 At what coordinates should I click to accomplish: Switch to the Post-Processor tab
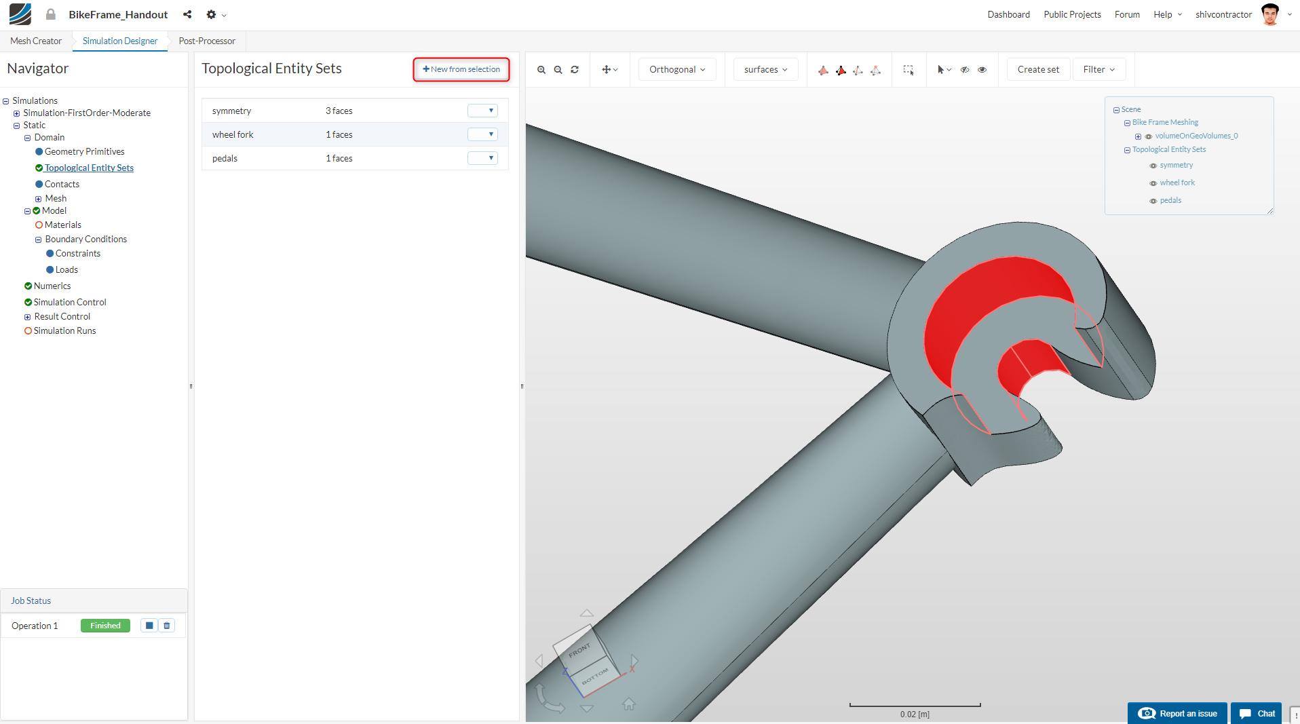(x=207, y=41)
